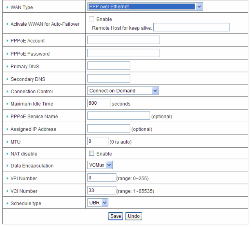Tick the NAT disable Enable checkbox
The image size is (251, 227).
pyautogui.click(x=91, y=154)
